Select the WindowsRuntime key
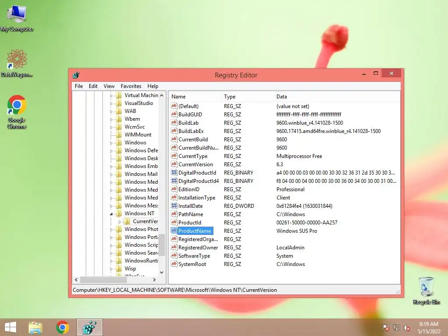The image size is (448, 336). [141, 261]
